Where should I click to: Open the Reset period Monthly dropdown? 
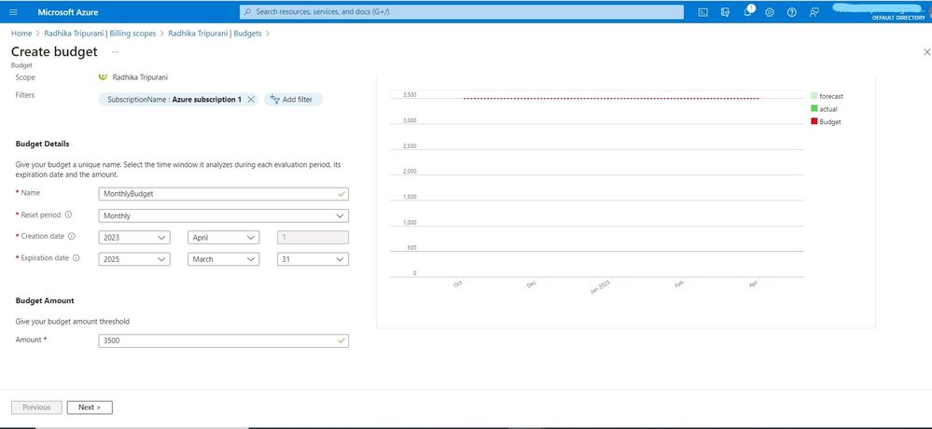point(224,215)
